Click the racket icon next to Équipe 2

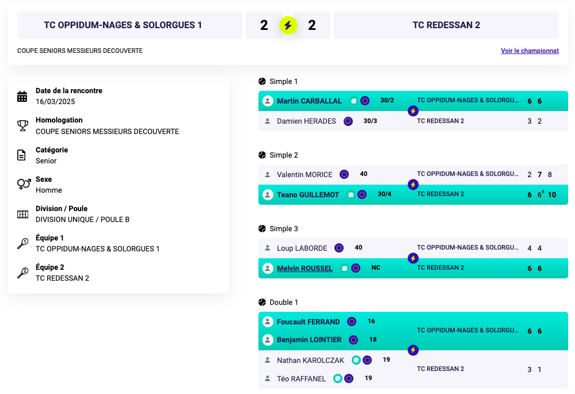pos(23,273)
